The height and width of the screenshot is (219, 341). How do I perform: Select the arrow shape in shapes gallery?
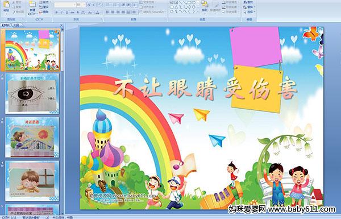point(185,3)
